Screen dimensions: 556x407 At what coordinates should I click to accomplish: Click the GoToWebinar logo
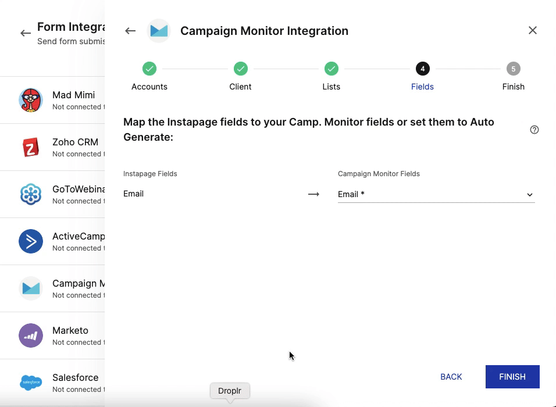pyautogui.click(x=31, y=194)
